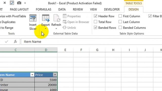
Task: Toggle the Header Row checkbox
Action: (95, 16)
